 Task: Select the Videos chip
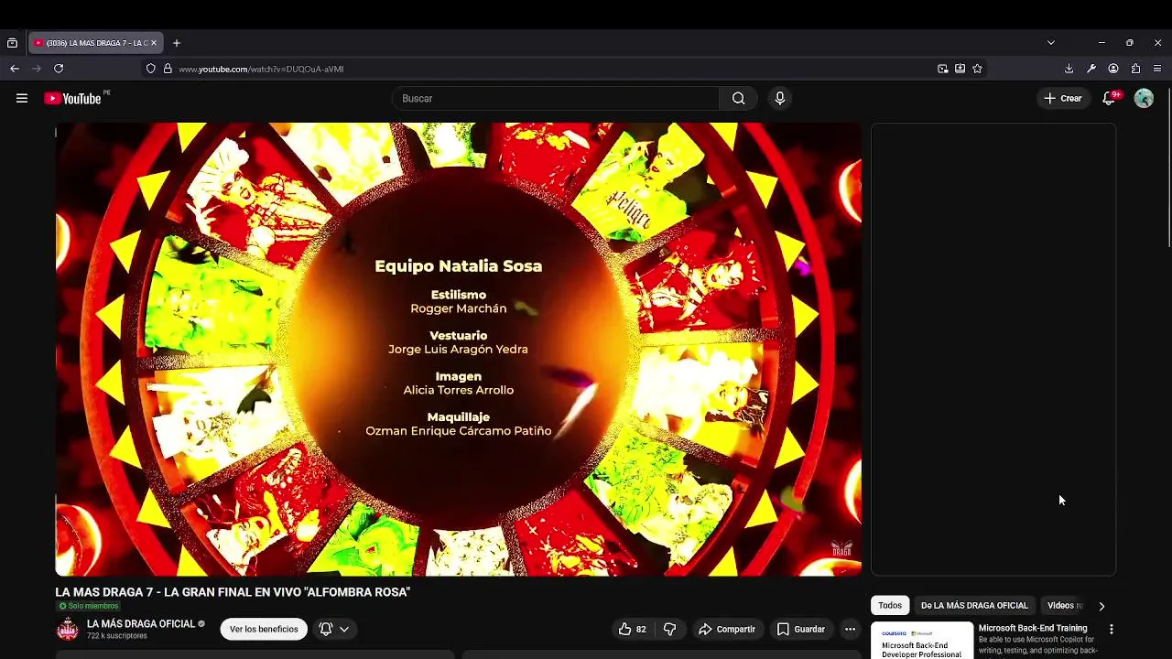pyautogui.click(x=1063, y=605)
